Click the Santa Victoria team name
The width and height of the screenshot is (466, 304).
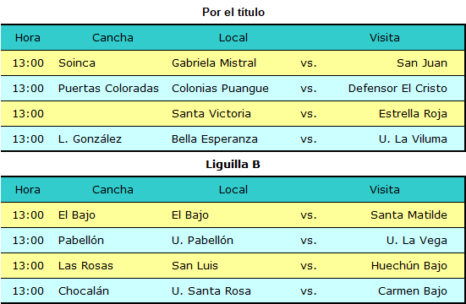(211, 114)
